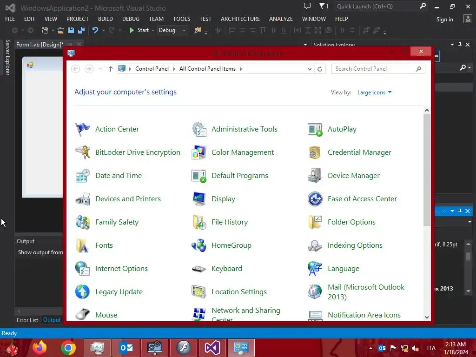The image size is (476, 357).
Task: Click Start debugging button
Action: (x=139, y=30)
